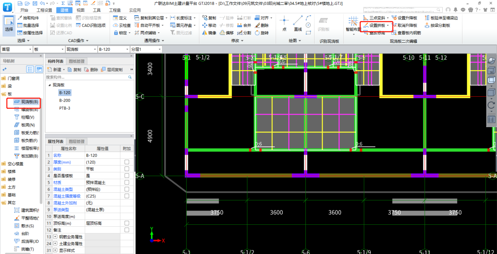Open the 首层 floor dropdown

[x=17, y=49]
